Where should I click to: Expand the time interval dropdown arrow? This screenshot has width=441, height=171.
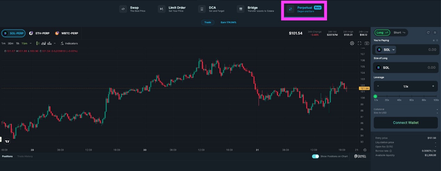[31, 43]
